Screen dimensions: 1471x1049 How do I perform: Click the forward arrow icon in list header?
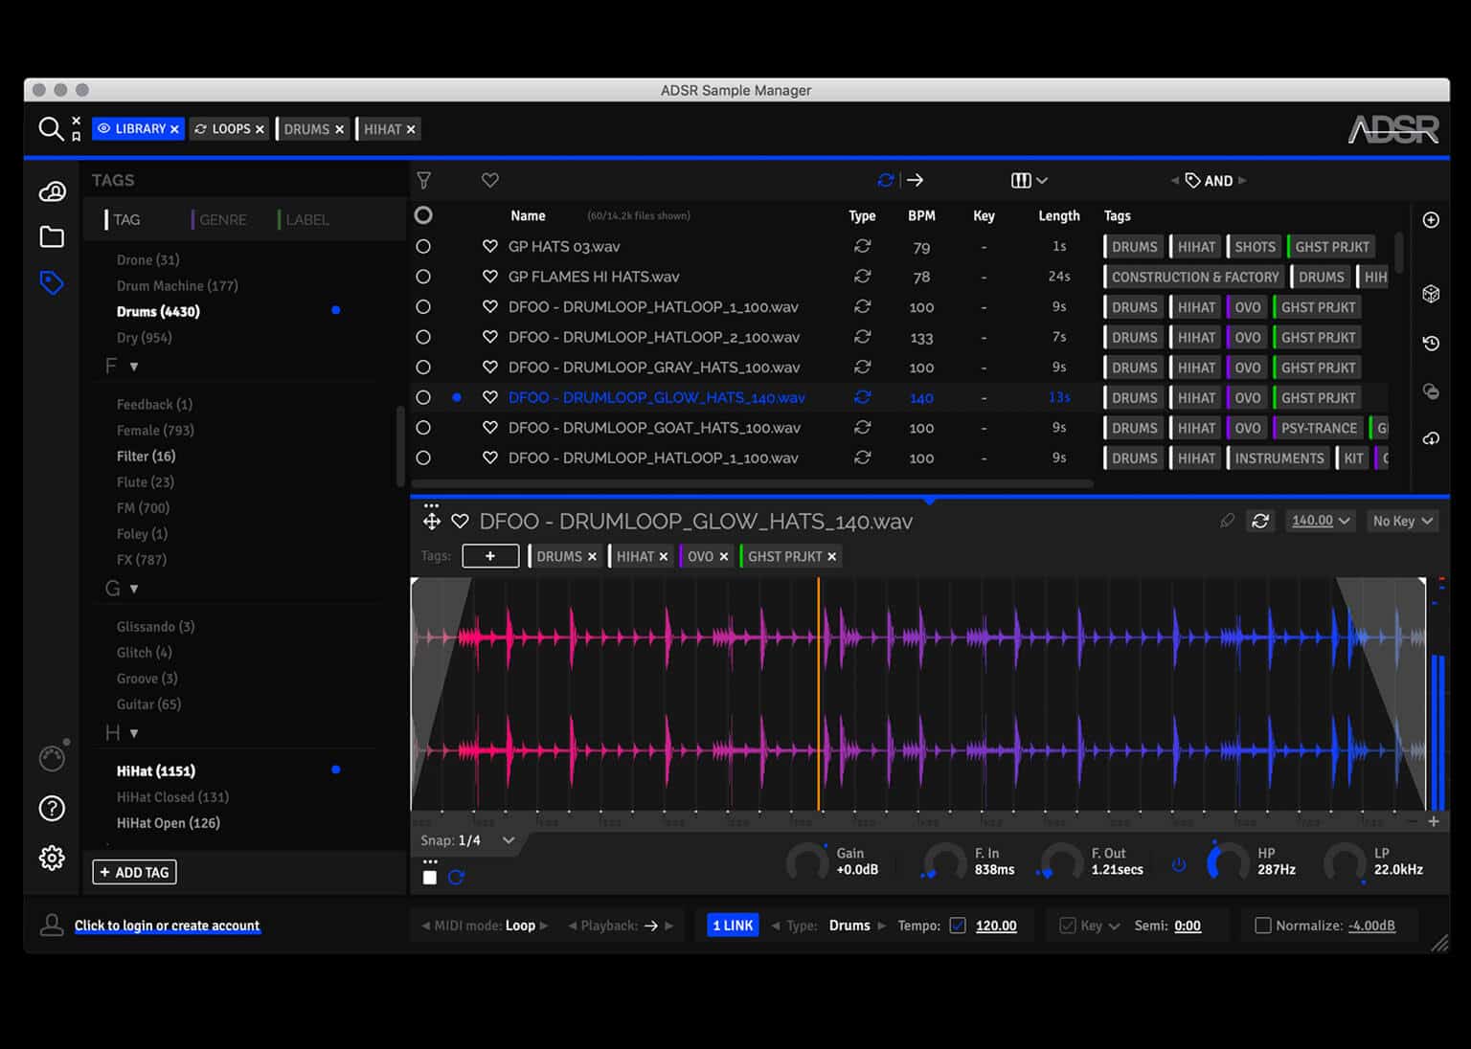915,180
